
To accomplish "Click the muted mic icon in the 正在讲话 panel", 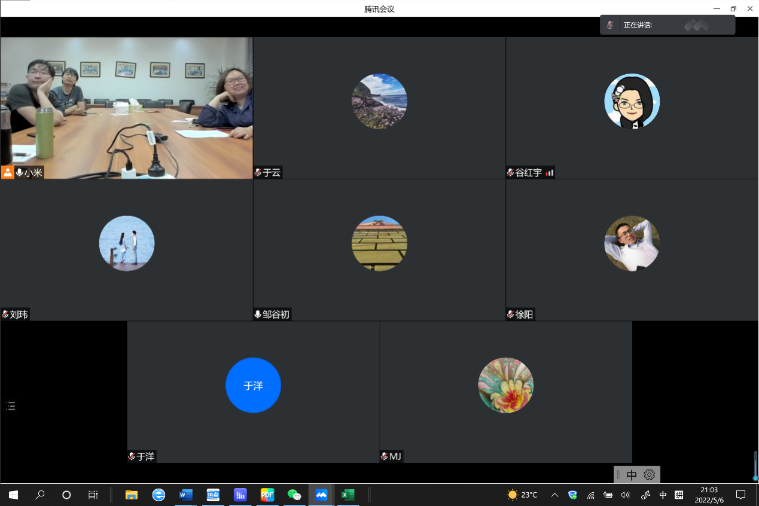I will pyautogui.click(x=610, y=25).
